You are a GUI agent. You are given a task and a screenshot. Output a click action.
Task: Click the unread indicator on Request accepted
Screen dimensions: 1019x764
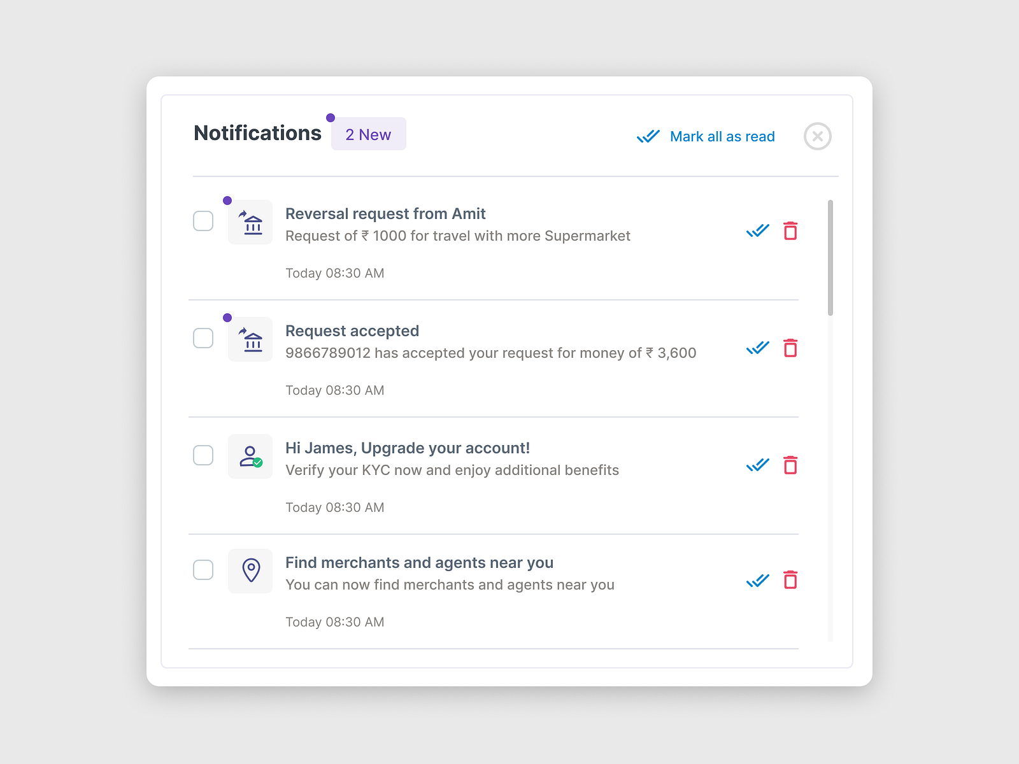pos(227,316)
